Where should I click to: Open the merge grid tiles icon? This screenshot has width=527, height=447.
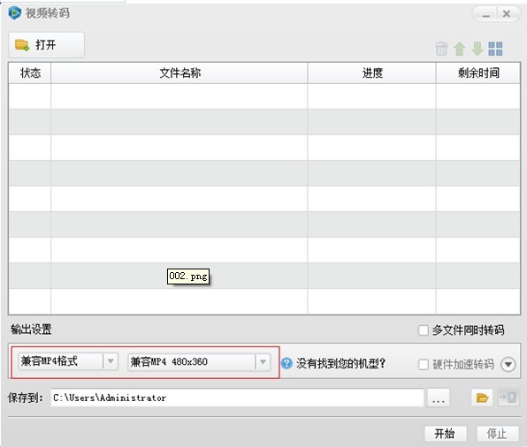(495, 49)
